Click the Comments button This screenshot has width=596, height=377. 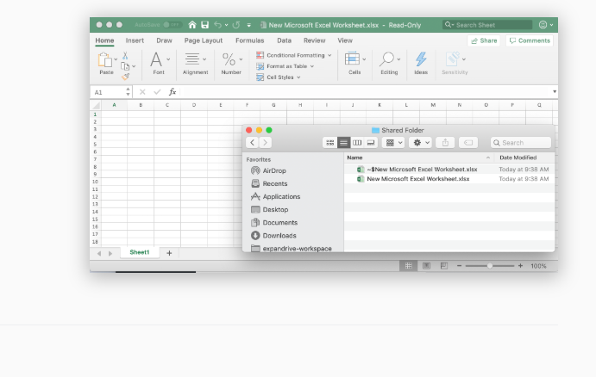530,40
